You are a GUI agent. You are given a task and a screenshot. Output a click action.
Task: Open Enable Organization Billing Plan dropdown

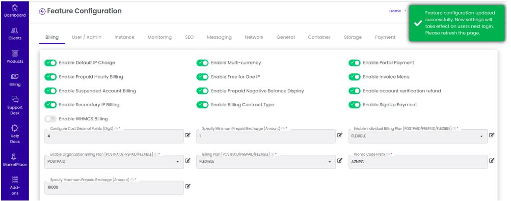point(114,162)
